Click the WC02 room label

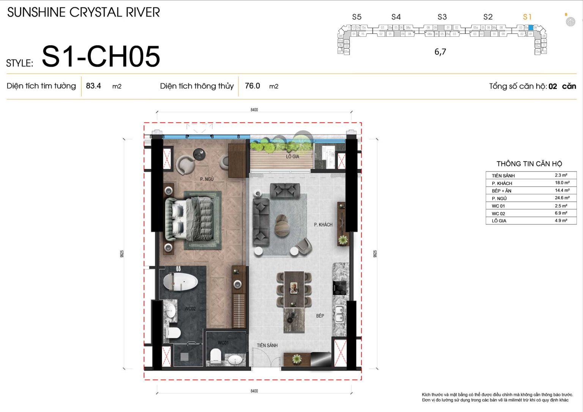(x=190, y=309)
